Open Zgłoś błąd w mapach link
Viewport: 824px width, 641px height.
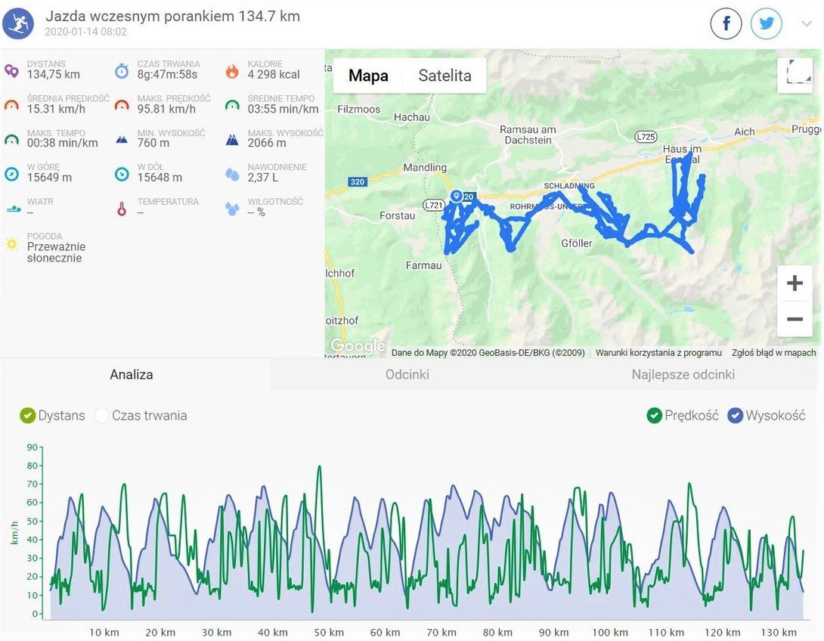coord(773,352)
